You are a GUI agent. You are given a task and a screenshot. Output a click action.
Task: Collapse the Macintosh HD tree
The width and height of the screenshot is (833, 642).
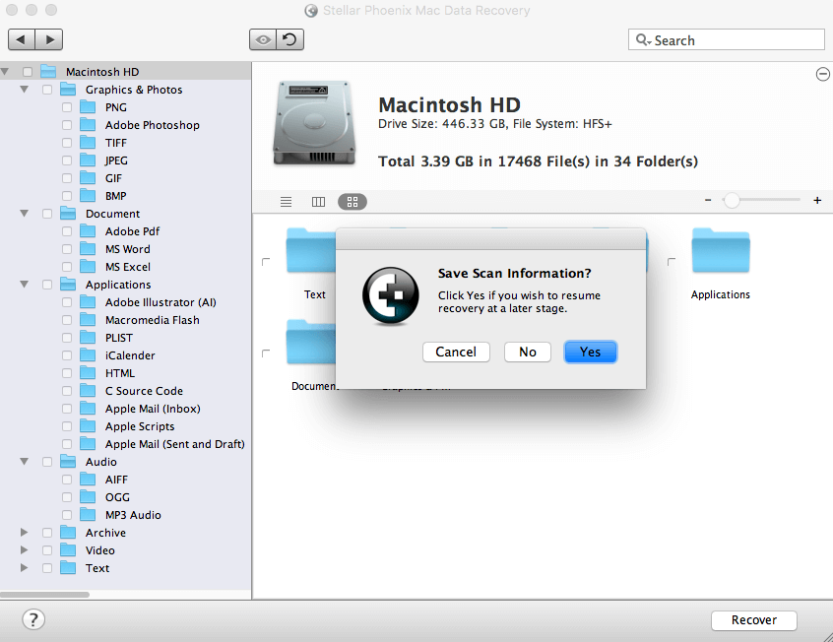(x=5, y=71)
